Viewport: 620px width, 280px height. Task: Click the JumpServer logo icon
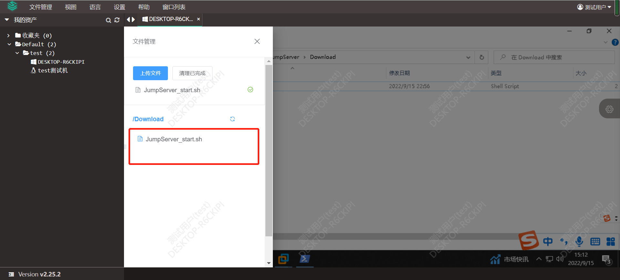(12, 6)
